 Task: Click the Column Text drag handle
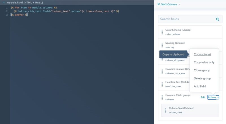click(x=165, y=110)
